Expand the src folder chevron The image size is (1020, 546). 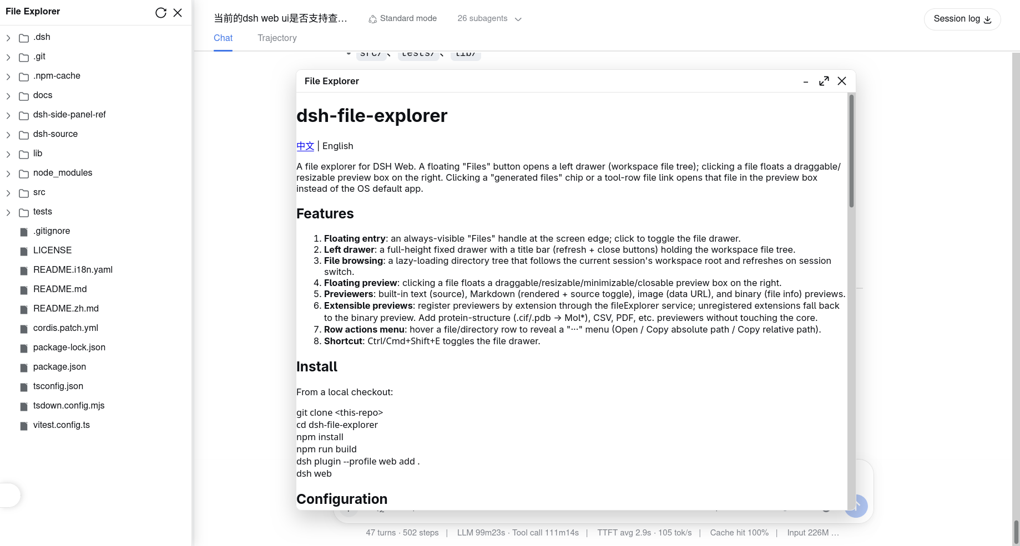(x=8, y=193)
